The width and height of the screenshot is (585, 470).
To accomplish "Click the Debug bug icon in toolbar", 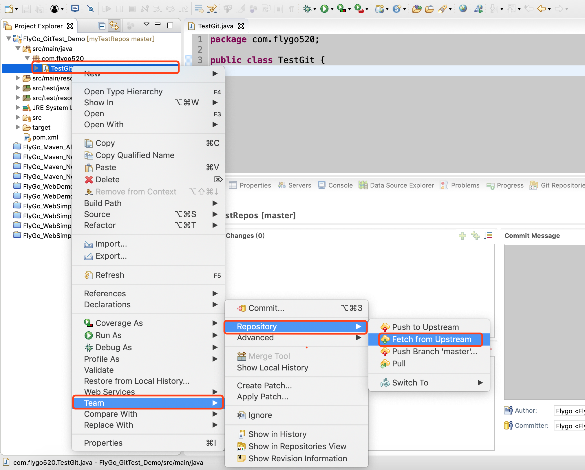I will click(x=307, y=9).
